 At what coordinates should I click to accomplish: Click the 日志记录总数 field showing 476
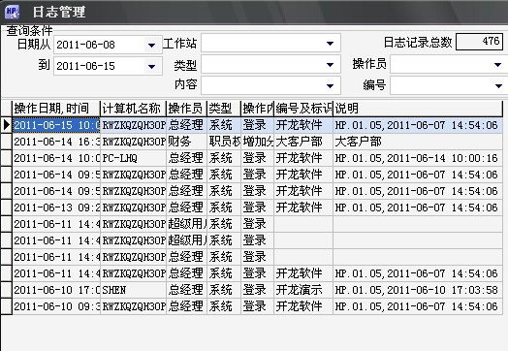[x=480, y=42]
